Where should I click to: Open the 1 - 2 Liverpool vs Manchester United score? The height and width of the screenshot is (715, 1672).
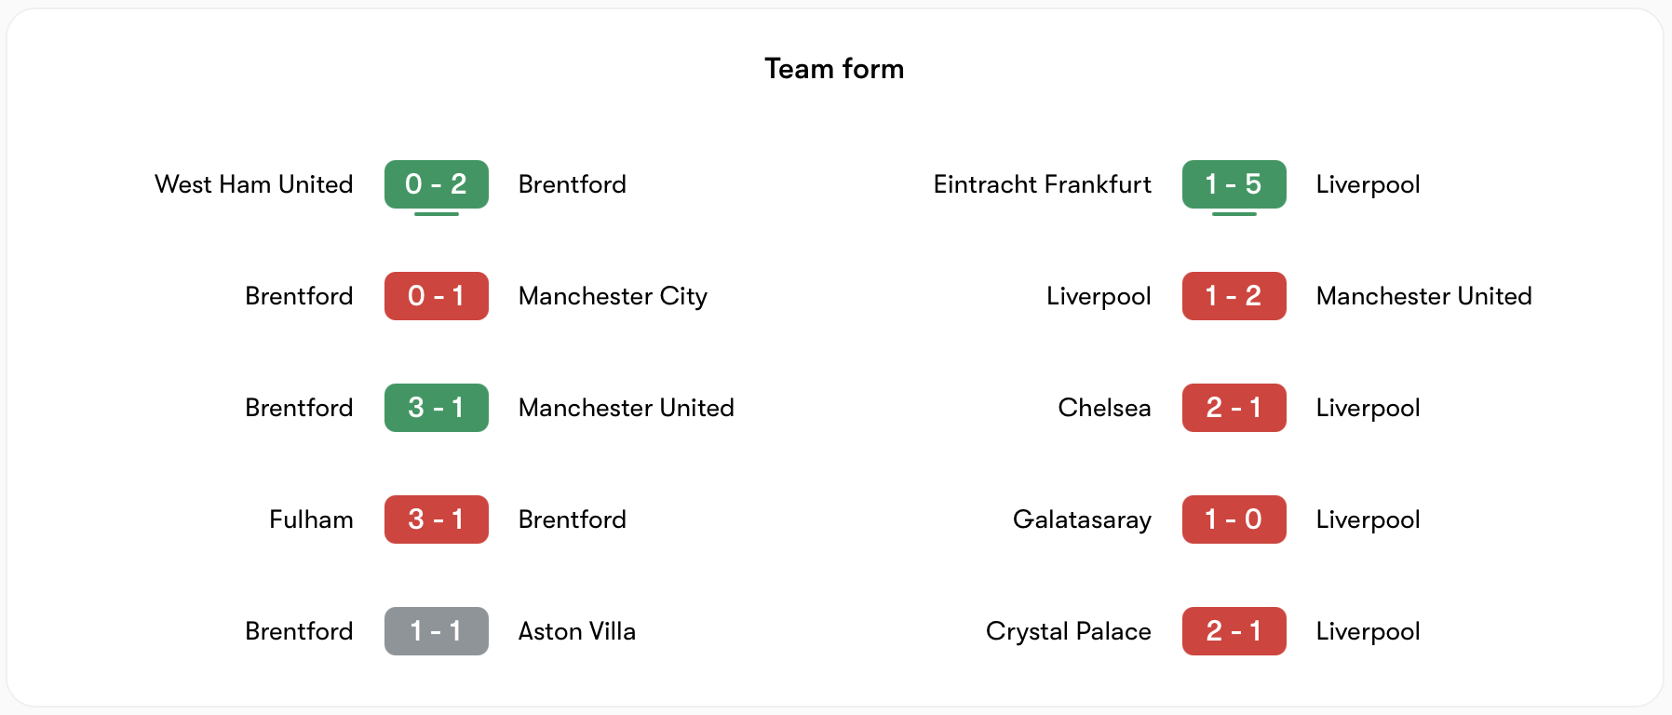coord(1234,296)
